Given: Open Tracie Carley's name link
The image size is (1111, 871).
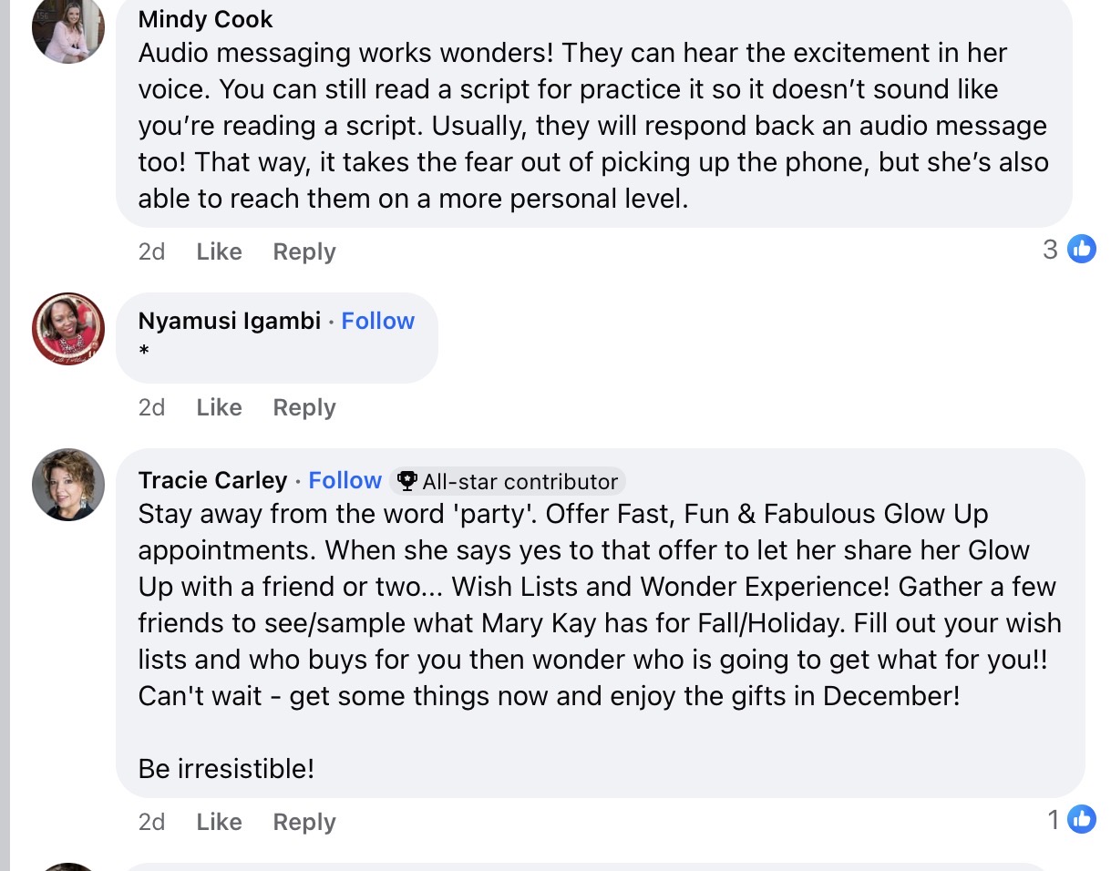Looking at the screenshot, I should click(x=212, y=480).
